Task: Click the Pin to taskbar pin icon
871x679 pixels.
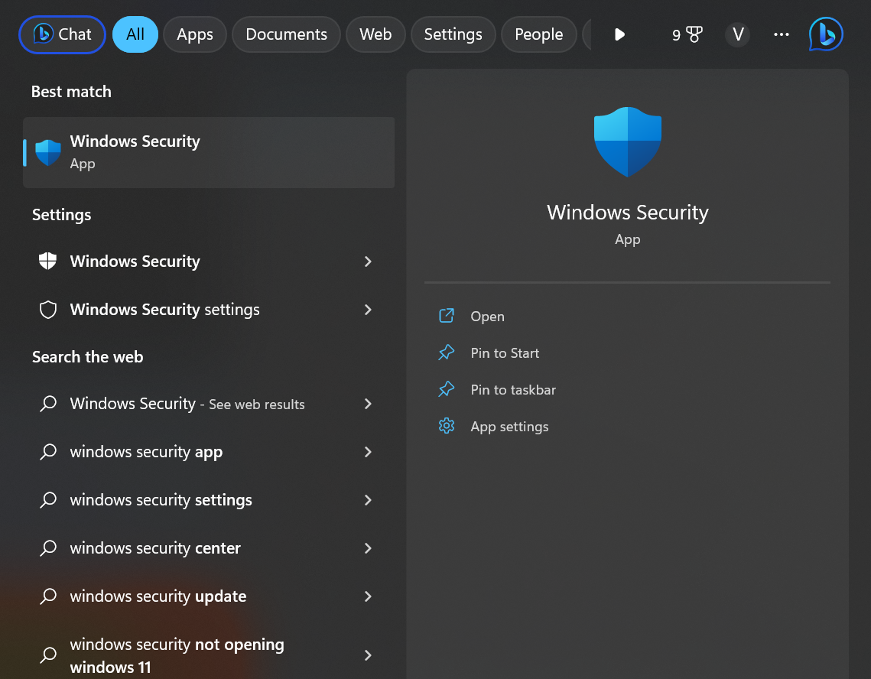Action: coord(447,390)
